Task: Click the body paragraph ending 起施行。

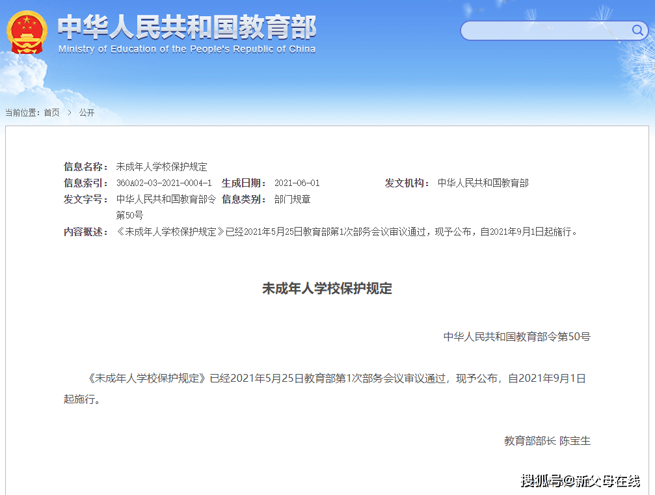Action: (x=325, y=388)
